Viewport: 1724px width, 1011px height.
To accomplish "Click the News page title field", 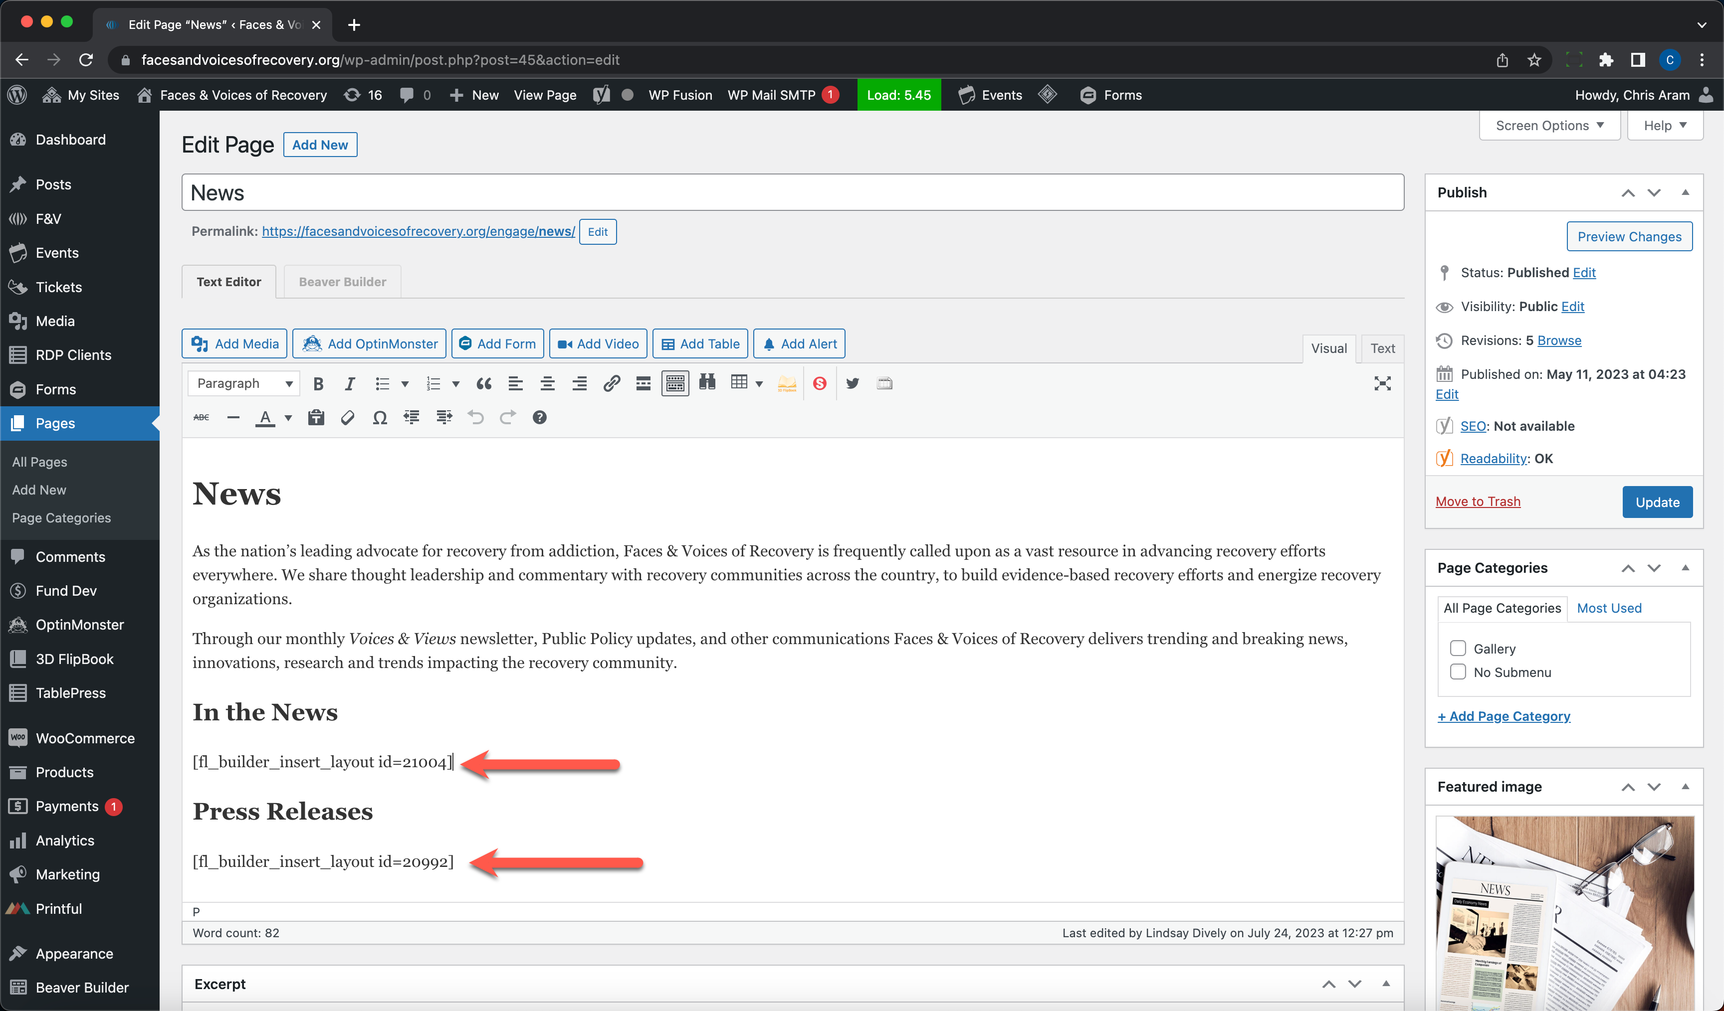I will coord(792,193).
